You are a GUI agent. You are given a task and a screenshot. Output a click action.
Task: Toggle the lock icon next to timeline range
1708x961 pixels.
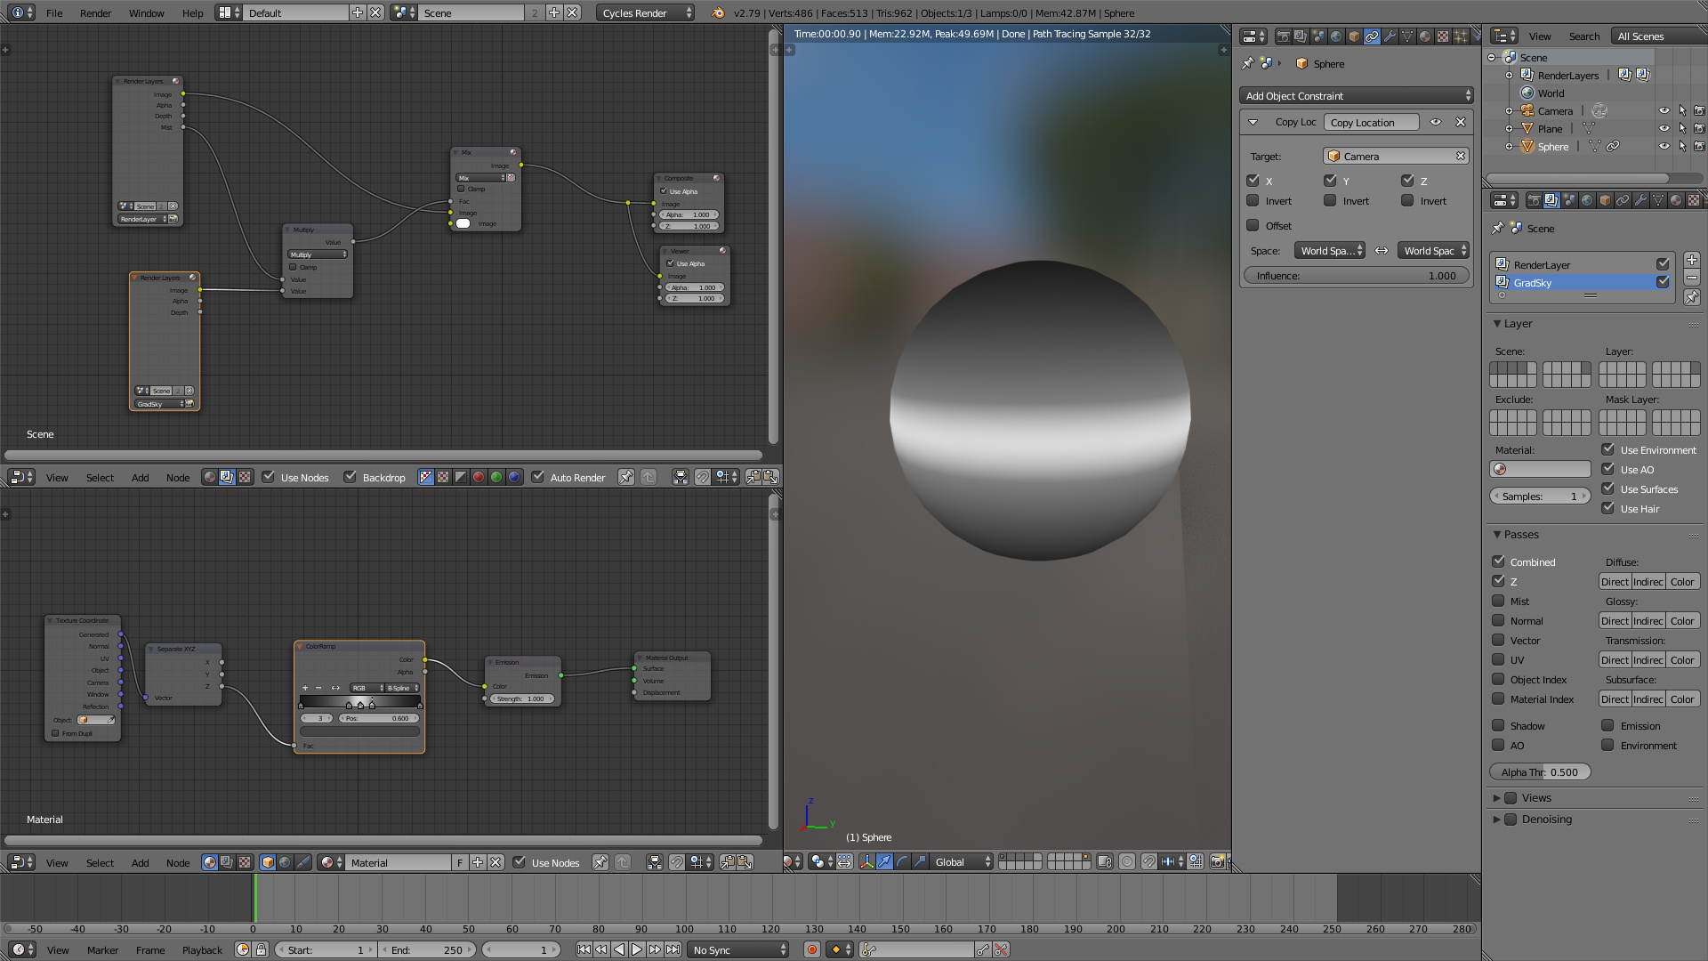(261, 949)
